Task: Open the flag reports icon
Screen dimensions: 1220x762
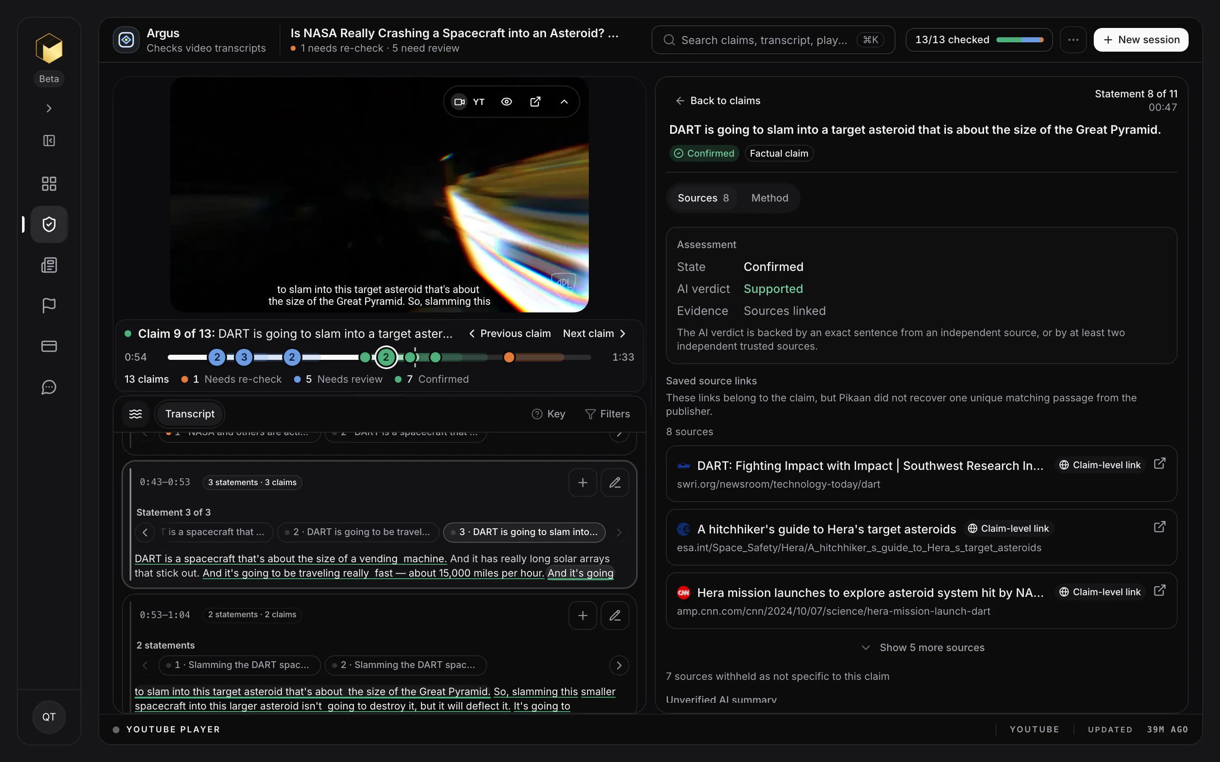Action: point(49,305)
